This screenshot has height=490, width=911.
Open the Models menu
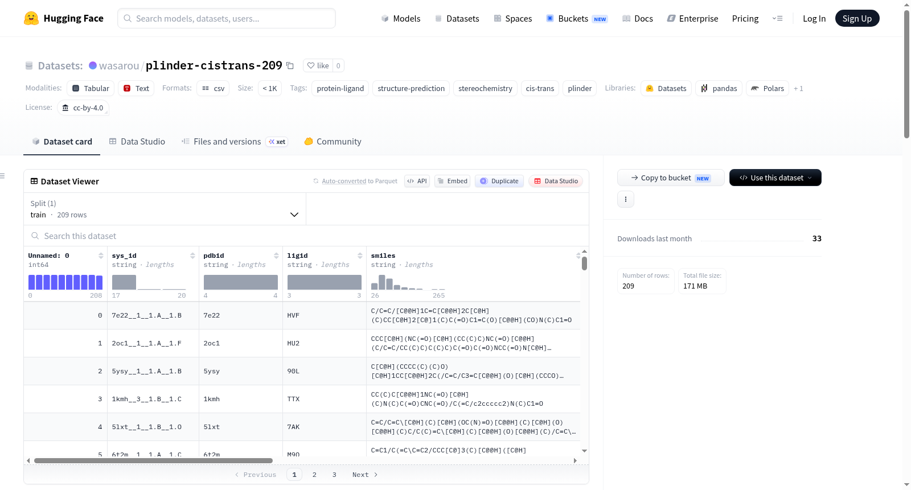(401, 18)
